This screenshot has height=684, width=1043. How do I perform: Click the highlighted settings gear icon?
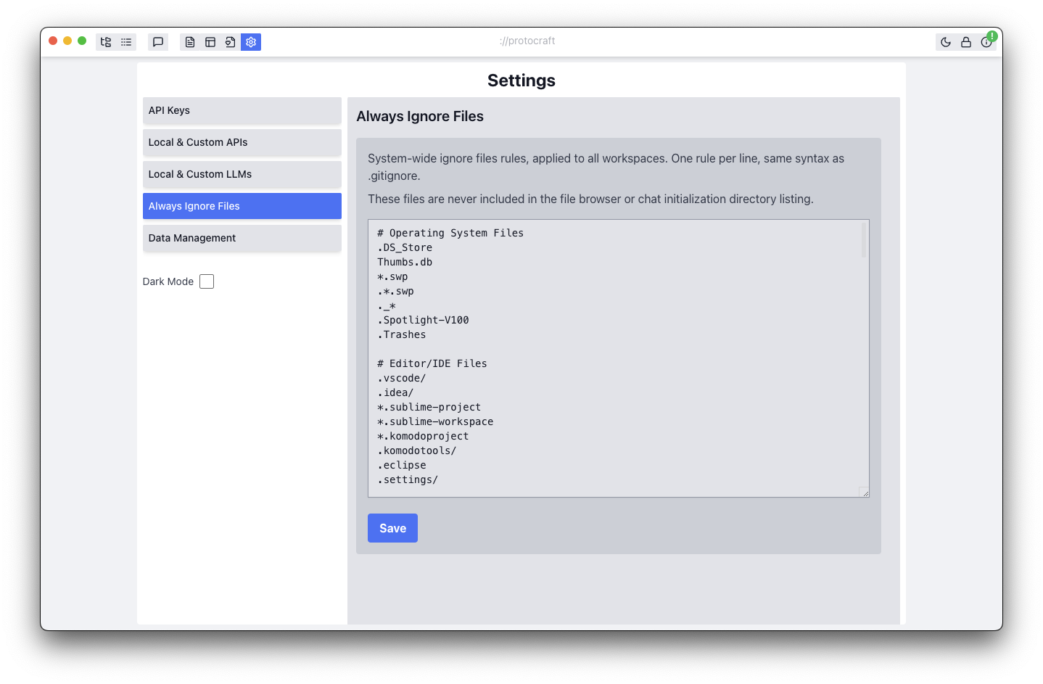[x=251, y=42]
